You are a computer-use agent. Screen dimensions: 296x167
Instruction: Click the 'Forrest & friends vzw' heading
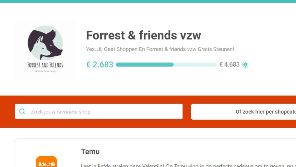[x=143, y=36]
